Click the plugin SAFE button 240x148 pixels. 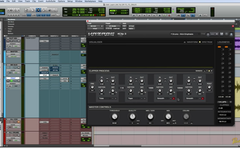124,29
